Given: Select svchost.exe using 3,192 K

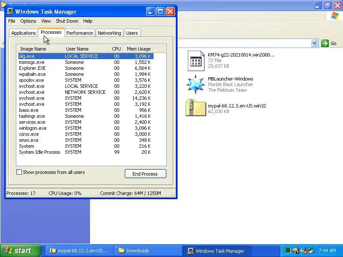Looking at the screenshot, I should click(x=86, y=104).
